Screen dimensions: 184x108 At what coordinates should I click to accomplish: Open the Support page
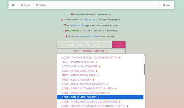click(42, 5)
